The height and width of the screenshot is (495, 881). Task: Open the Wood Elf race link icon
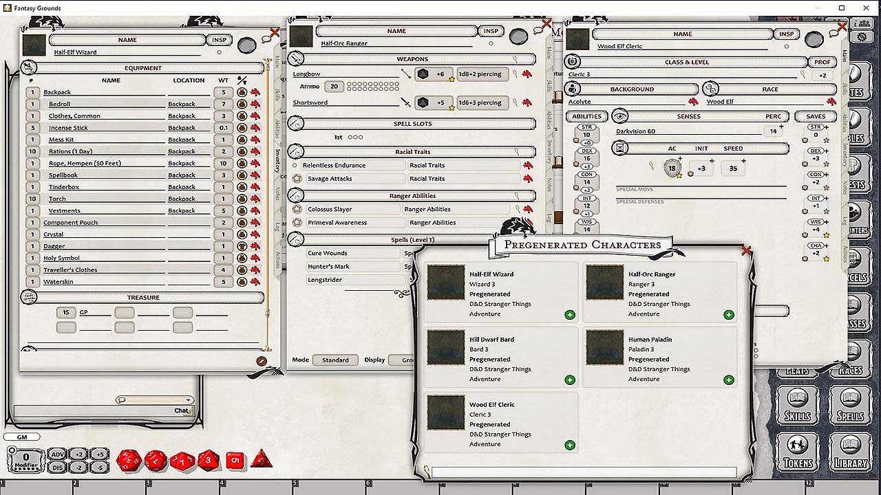[831, 102]
